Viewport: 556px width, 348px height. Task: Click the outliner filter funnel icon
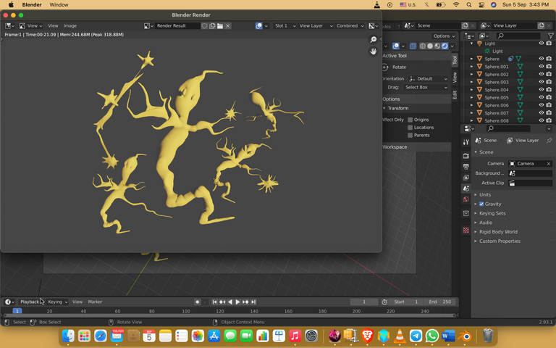click(x=551, y=36)
